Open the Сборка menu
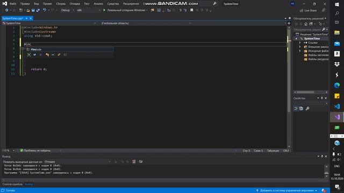 (x=61, y=4)
